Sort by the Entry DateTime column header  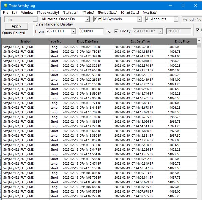88,41
